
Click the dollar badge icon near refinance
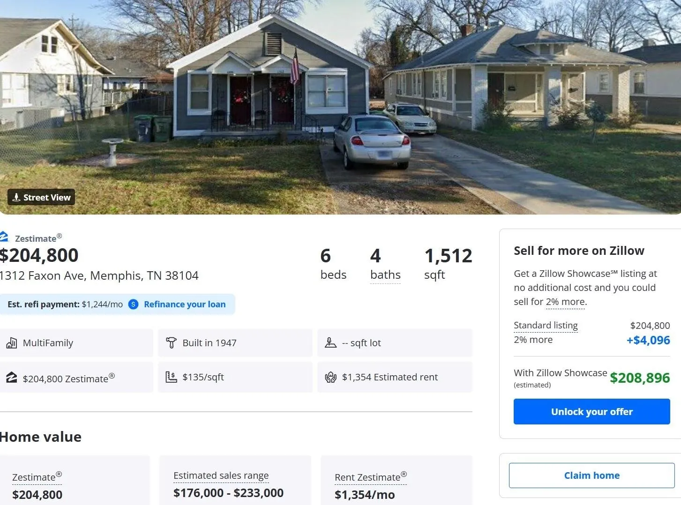tap(134, 304)
